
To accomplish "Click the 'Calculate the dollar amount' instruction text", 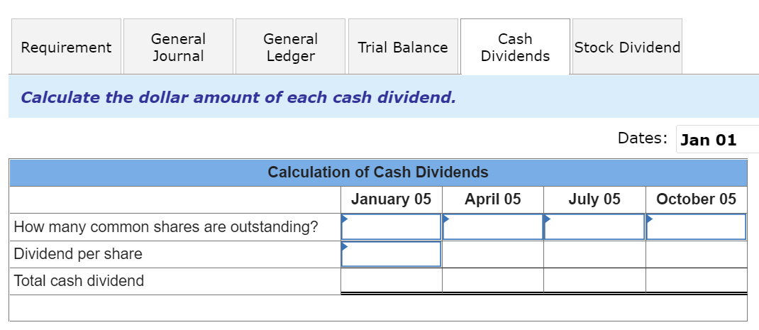I will pos(238,97).
